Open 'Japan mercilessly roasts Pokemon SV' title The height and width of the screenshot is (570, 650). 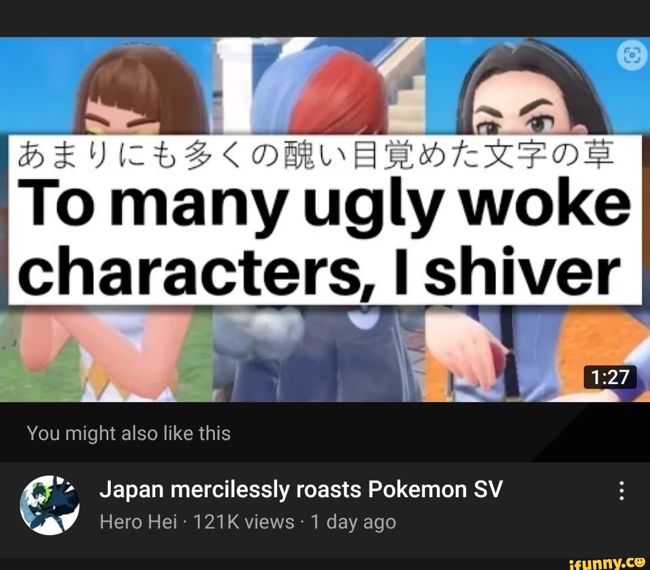pos(301,489)
